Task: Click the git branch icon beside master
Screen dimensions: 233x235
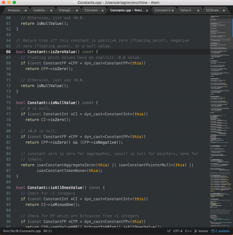Action: [x=196, y=231]
